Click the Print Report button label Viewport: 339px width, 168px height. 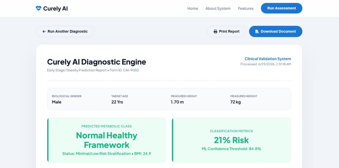tap(229, 31)
